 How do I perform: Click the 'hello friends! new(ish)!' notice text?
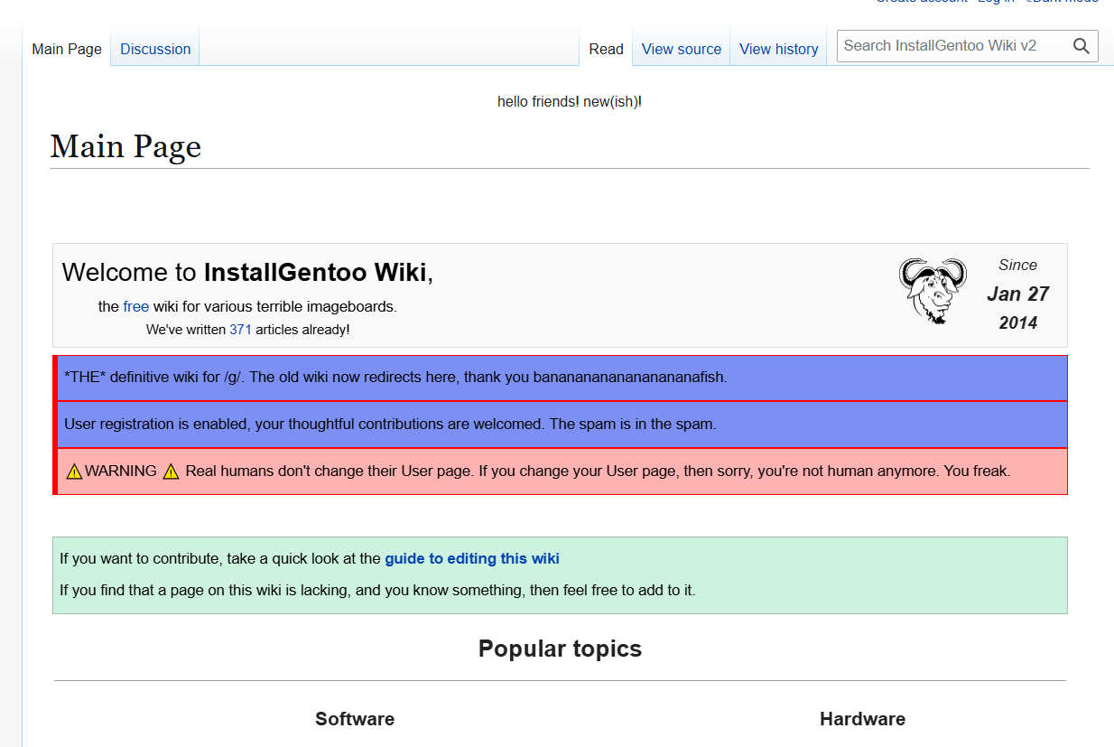[570, 101]
